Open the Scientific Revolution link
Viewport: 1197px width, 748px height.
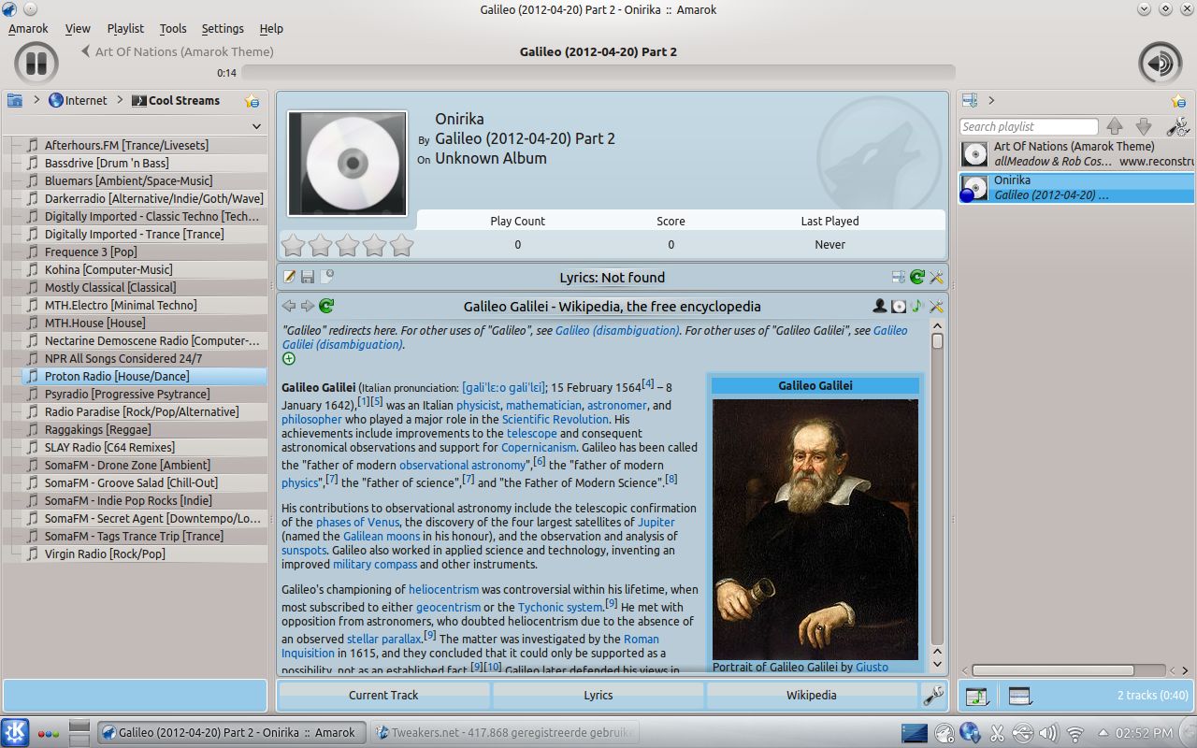(x=555, y=419)
